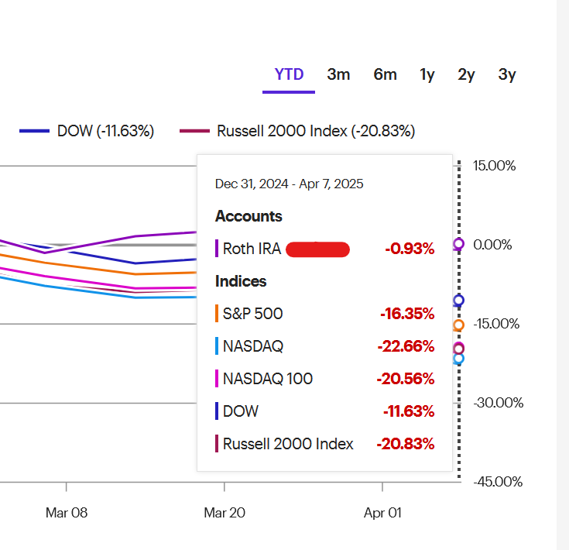
Task: Click the magenta NASDAQ 100 color bar
Action: point(217,379)
